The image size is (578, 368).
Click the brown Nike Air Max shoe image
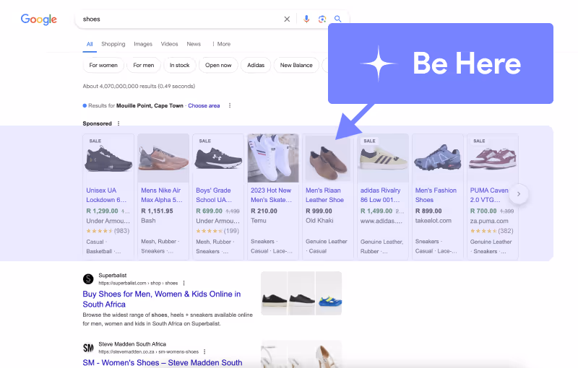coord(163,159)
